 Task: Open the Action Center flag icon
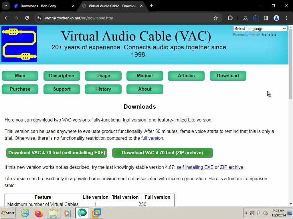coord(259,213)
